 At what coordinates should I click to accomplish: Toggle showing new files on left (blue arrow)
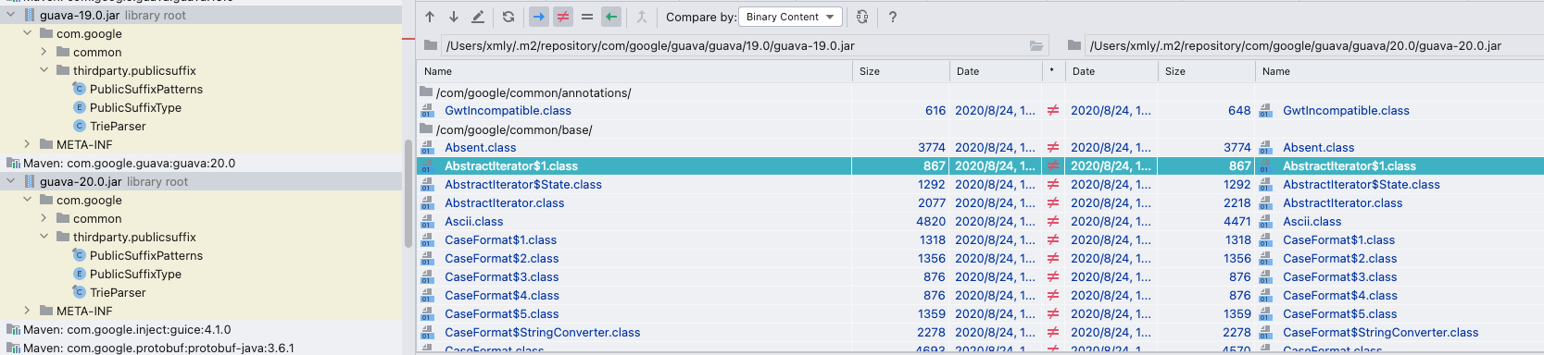(539, 17)
